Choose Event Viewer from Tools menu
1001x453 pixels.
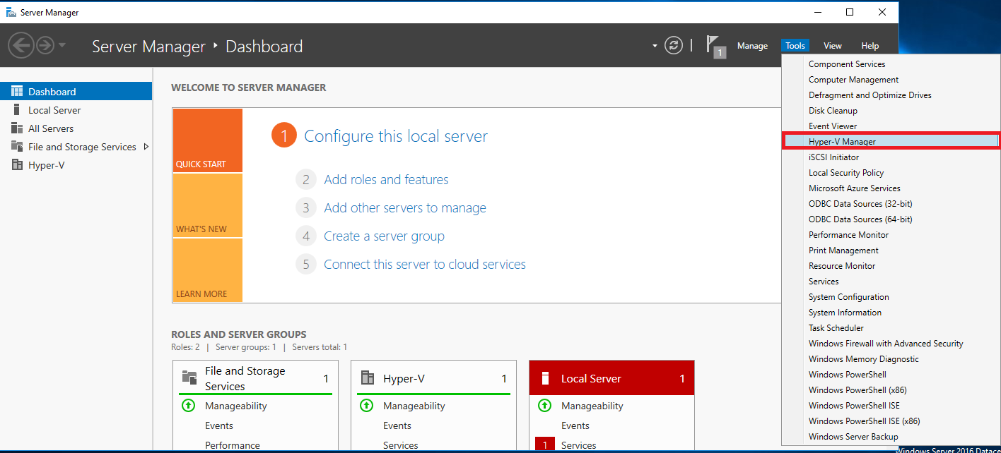(x=891, y=126)
